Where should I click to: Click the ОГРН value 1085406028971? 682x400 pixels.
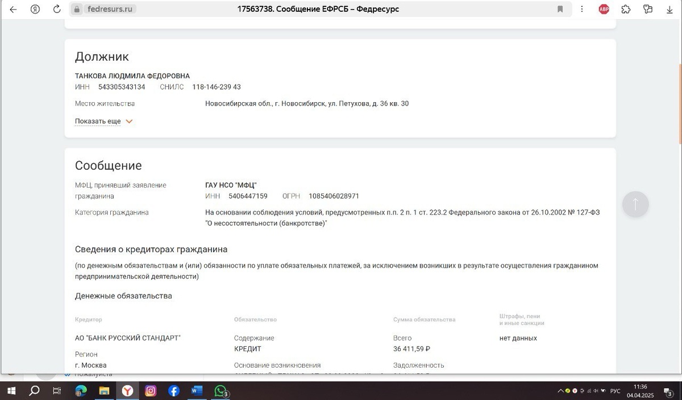(334, 196)
